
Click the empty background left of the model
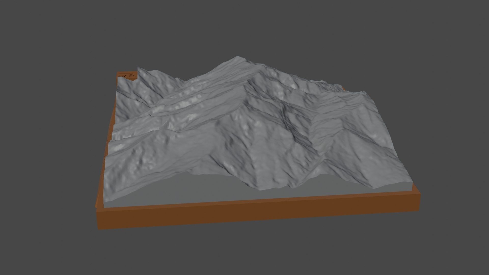[x=46, y=137]
